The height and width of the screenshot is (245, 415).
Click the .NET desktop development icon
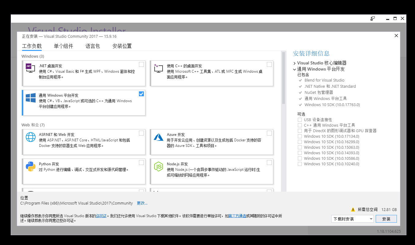[x=30, y=68]
